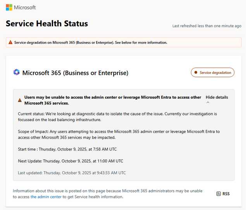Click the service degradation alert banner
246x210 pixels.
(x=124, y=42)
